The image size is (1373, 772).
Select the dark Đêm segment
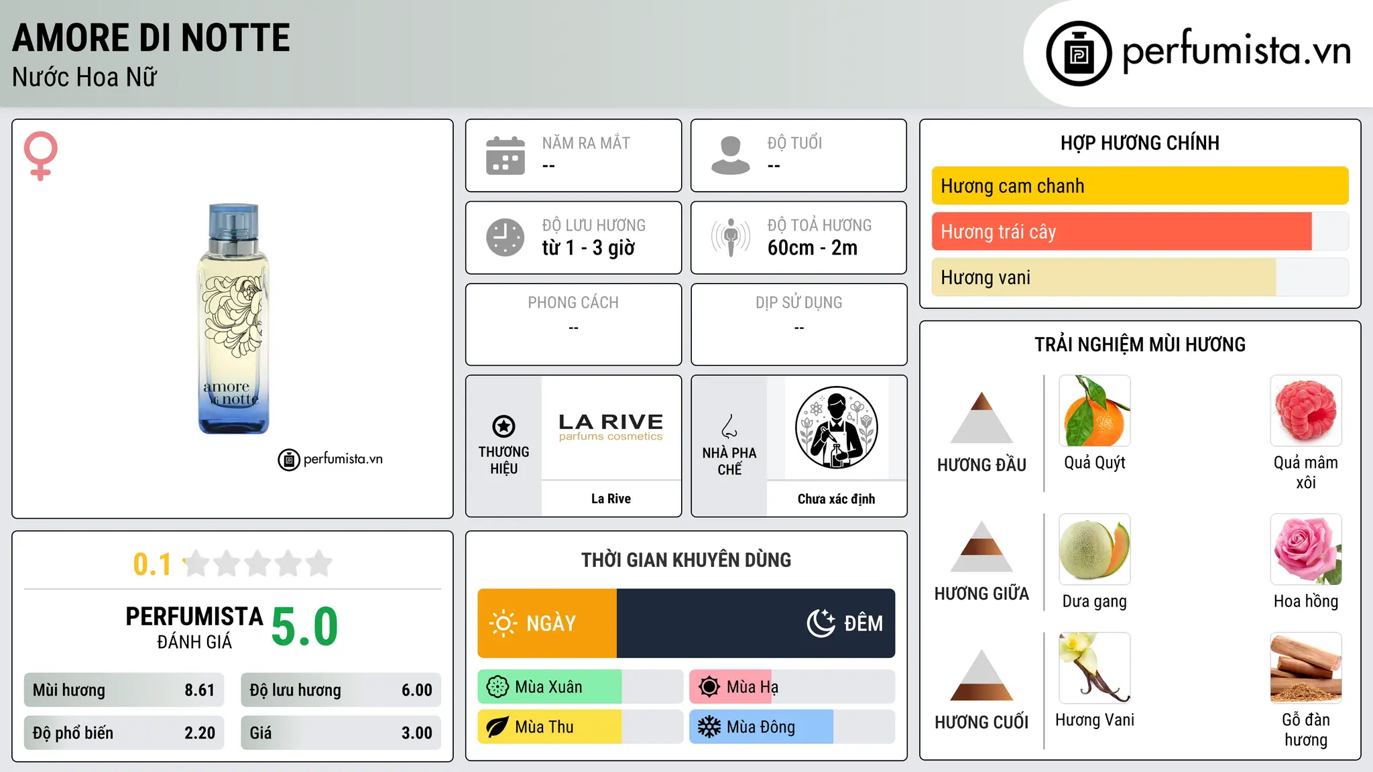(756, 623)
